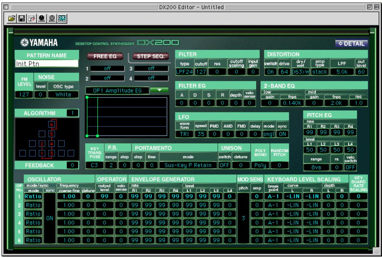This screenshot has height=258, width=382.
Task: Select the OP 6 frequency 1.00 cell
Action: 69,240
